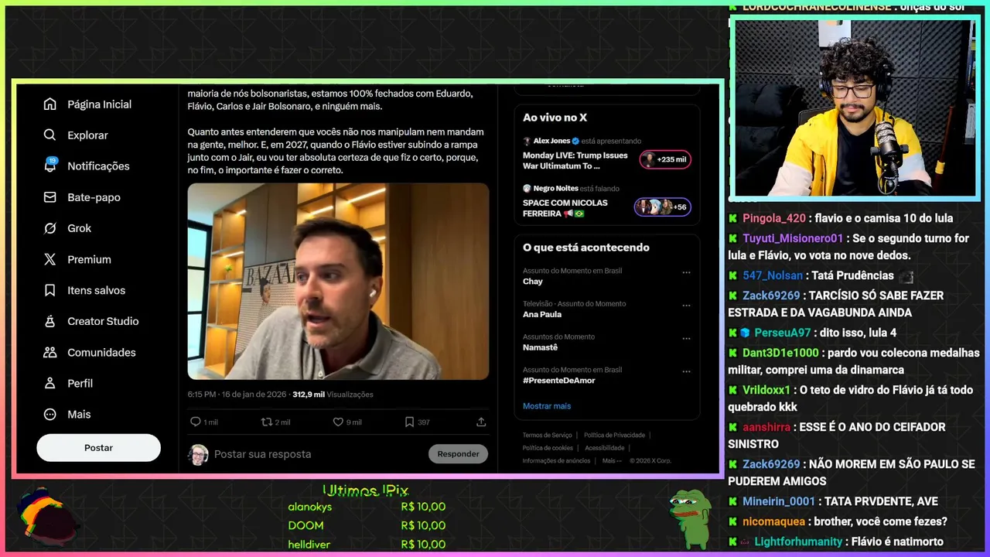
Task: Bookmark the post with 397 saves
Action: point(409,422)
